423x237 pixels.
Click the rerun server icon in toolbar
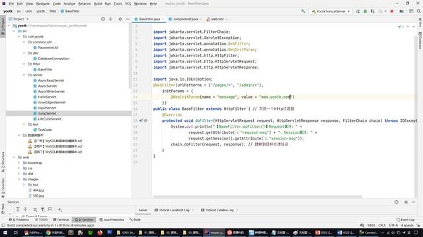[358, 11]
